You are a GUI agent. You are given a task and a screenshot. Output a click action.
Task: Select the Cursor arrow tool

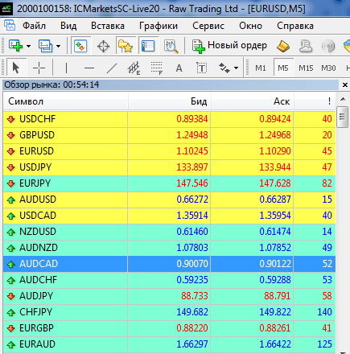pos(16,68)
